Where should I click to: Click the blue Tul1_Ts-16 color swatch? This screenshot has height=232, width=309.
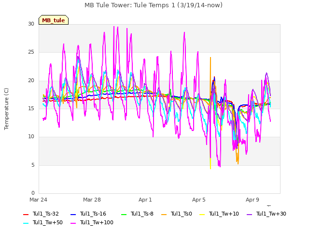73,214
